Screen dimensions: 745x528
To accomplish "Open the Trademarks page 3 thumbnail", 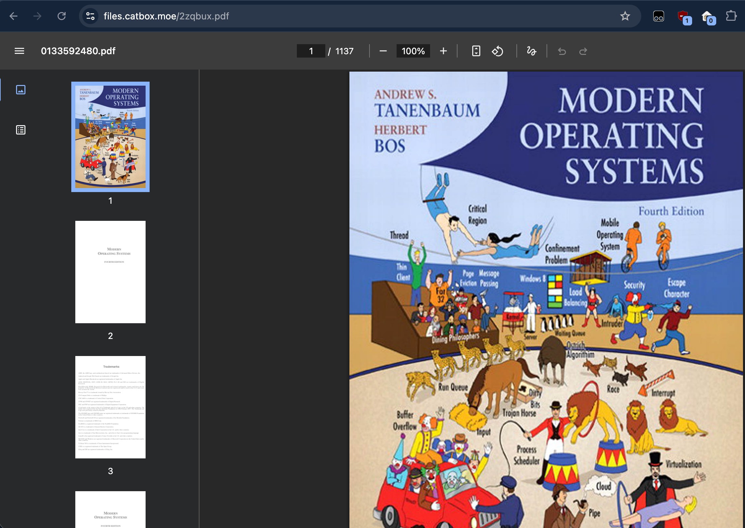I will tap(110, 407).
